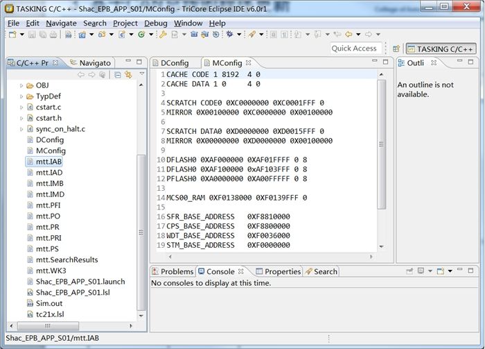Click Collapse All in project explorer

click(118, 74)
